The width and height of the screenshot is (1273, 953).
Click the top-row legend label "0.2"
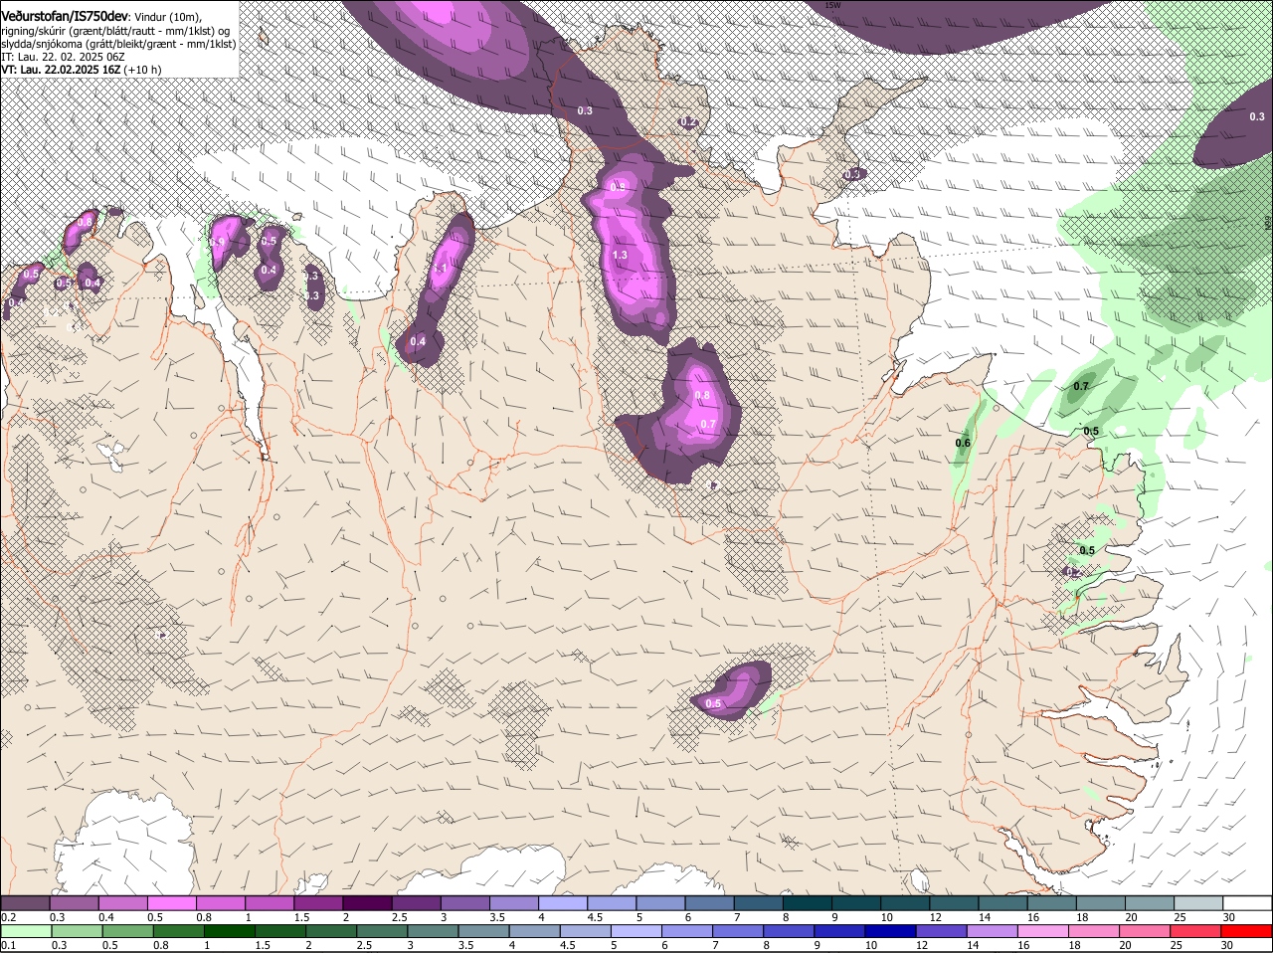9,916
